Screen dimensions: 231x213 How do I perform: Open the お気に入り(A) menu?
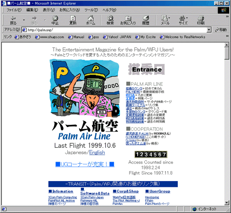(69, 10)
